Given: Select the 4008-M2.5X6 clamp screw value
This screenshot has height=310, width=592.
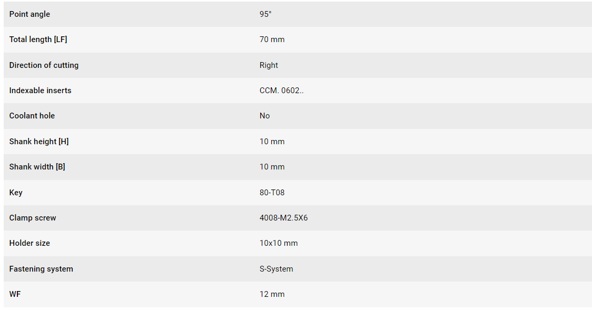Looking at the screenshot, I should [283, 218].
